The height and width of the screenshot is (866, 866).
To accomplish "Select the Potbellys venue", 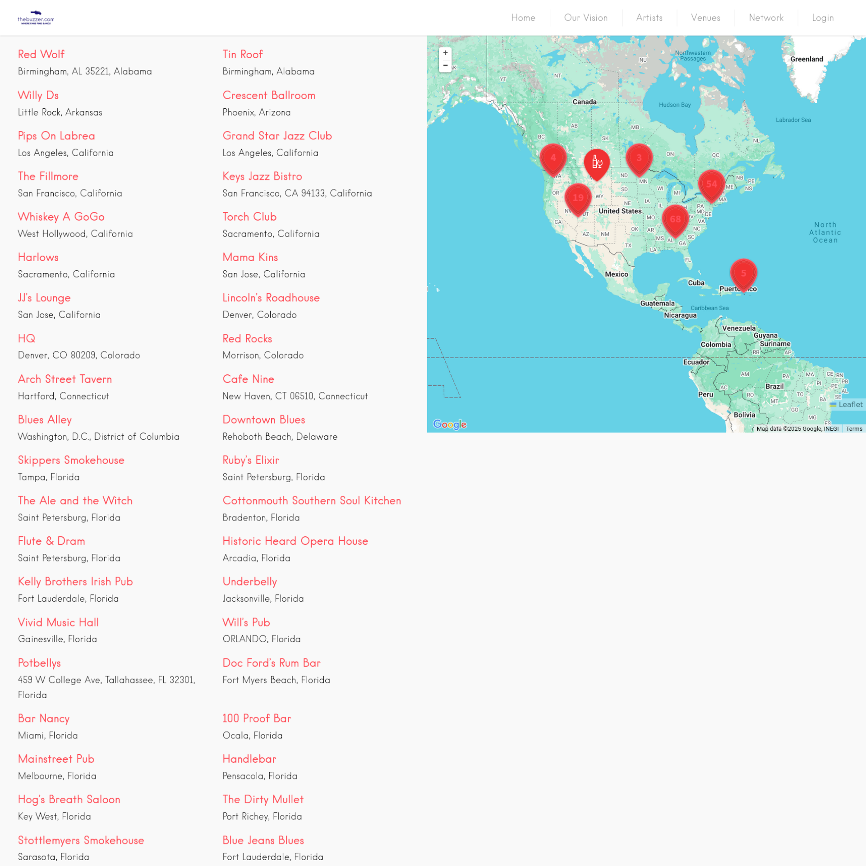I will (x=39, y=663).
